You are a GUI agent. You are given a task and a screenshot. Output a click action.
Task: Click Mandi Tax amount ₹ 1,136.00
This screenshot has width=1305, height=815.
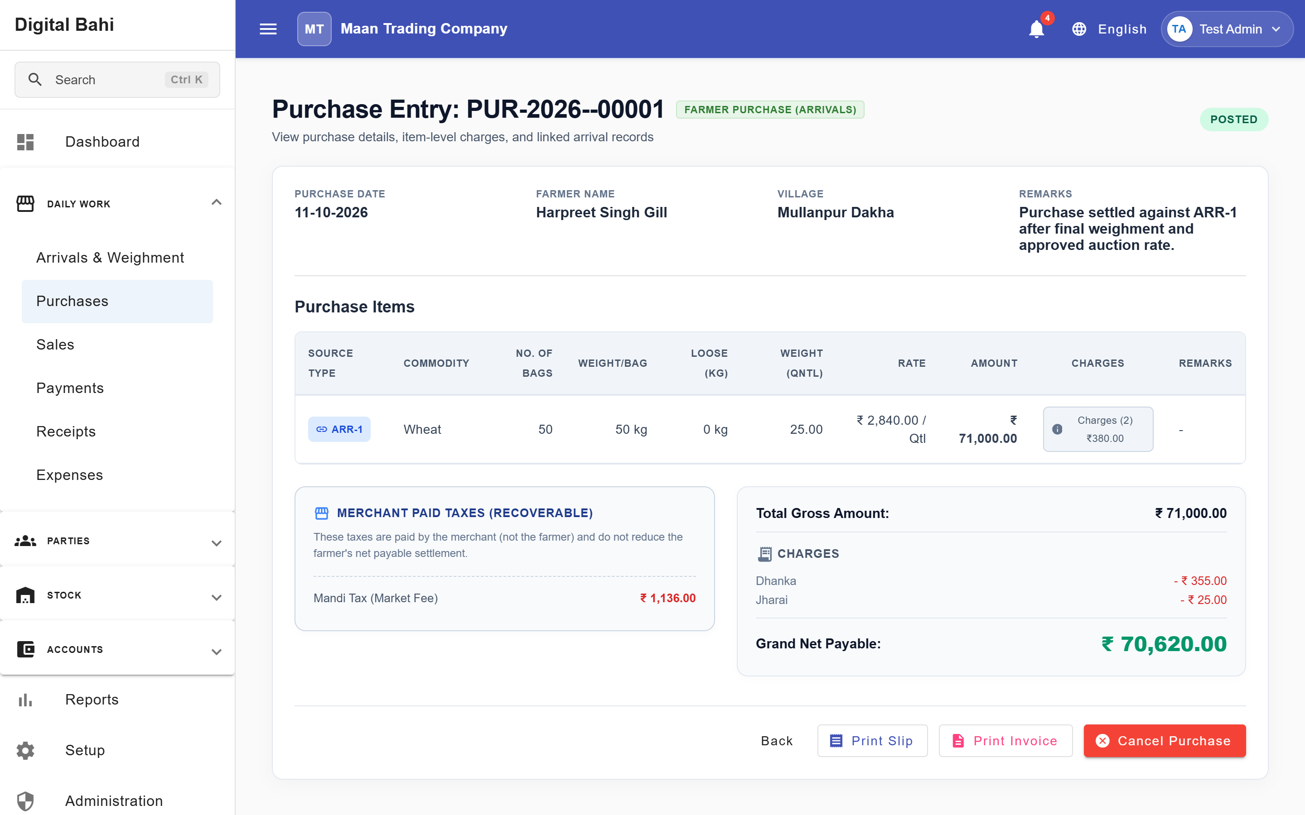[667, 598]
